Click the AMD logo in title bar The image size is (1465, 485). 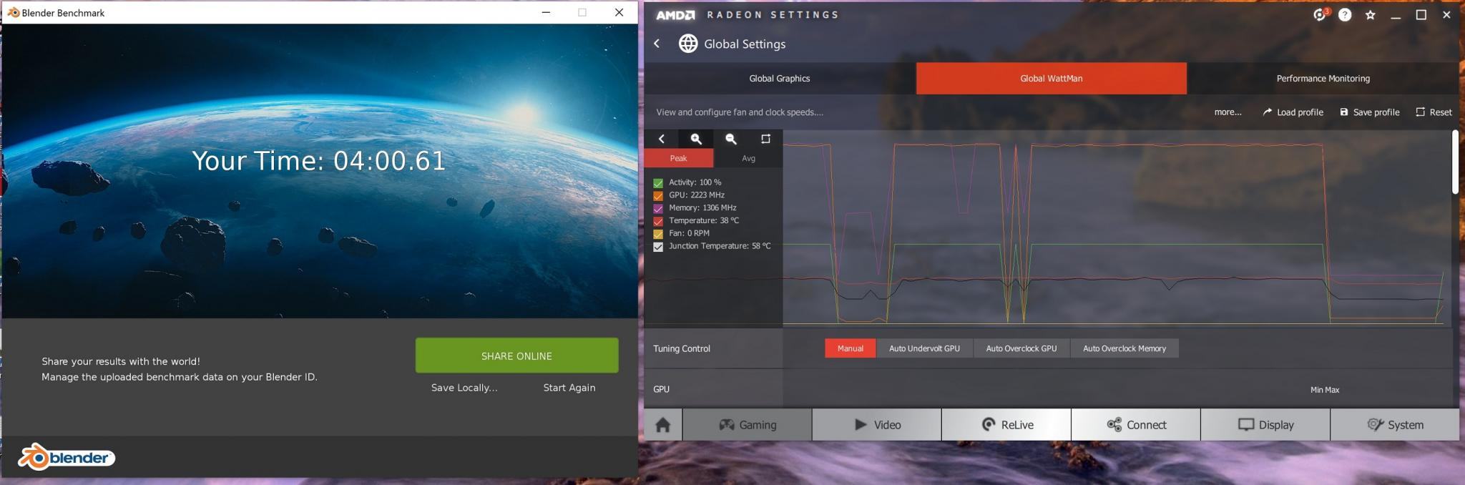click(675, 15)
